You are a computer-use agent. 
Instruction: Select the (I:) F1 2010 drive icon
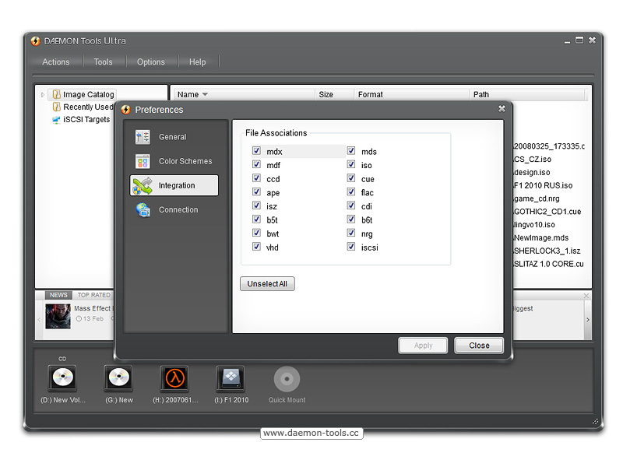pyautogui.click(x=231, y=378)
